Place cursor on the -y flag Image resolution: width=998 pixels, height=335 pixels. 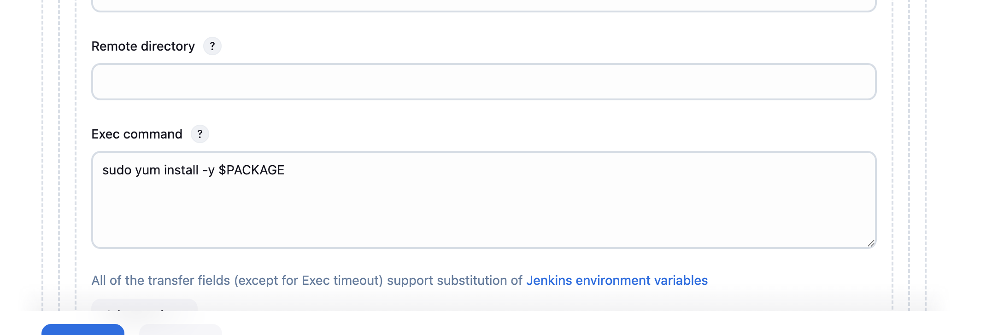point(208,170)
